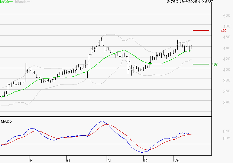Click the TEC copyright timestamp text
The width and height of the screenshot is (233, 163).
(190, 2)
